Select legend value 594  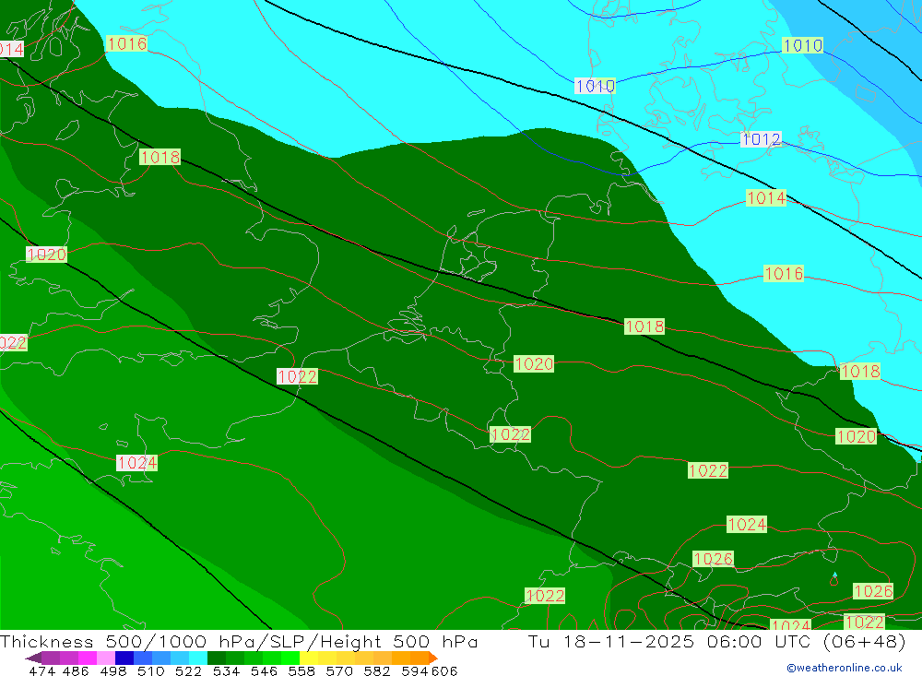414,670
